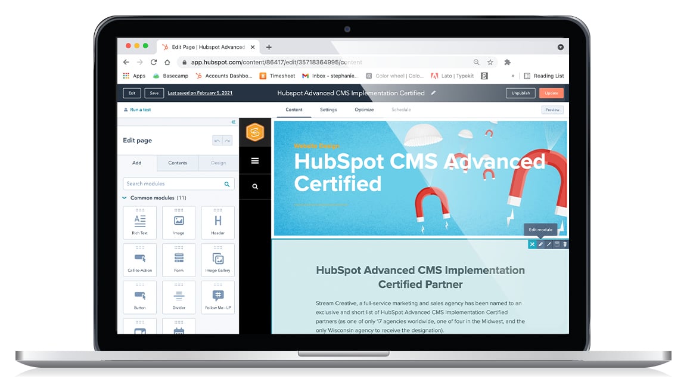Open the Schedule editor tab
Viewport: 687px width, 388px height.
tap(401, 110)
